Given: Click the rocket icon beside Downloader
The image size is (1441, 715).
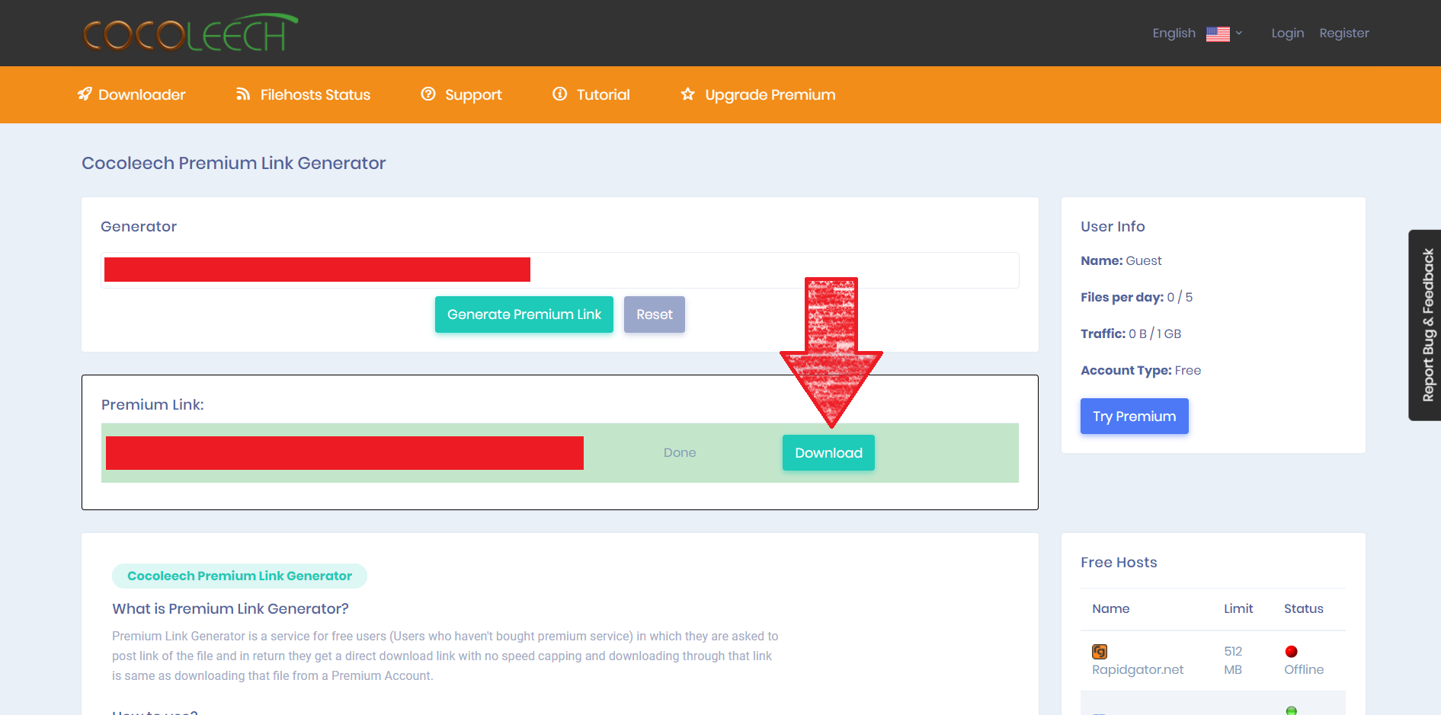Looking at the screenshot, I should point(85,94).
